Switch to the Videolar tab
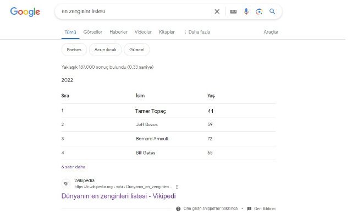Screen dimensions: 352x219 click(143, 32)
